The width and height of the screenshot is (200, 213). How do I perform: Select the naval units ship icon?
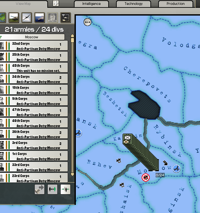[x=40, y=18]
